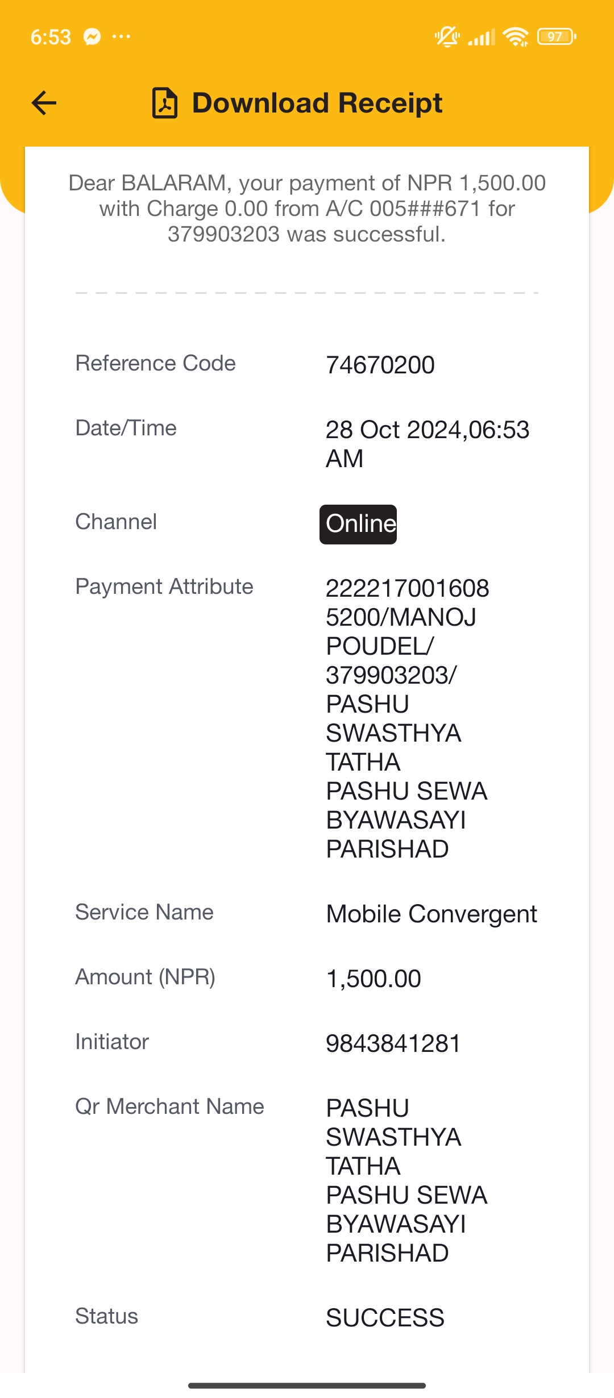Tap the Online channel badge
Screen dimensions: 614x1398
[x=358, y=524]
